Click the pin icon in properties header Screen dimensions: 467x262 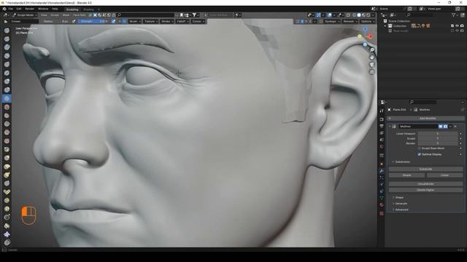click(x=463, y=110)
